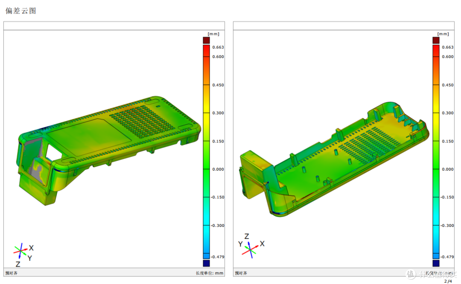Click the 长度单位: mm label under left view
This screenshot has width=461, height=284.
(x=210, y=273)
